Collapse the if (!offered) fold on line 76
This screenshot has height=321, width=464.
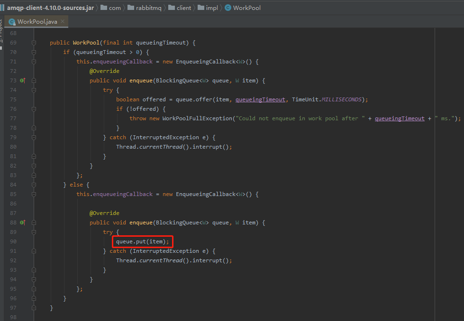coord(34,109)
